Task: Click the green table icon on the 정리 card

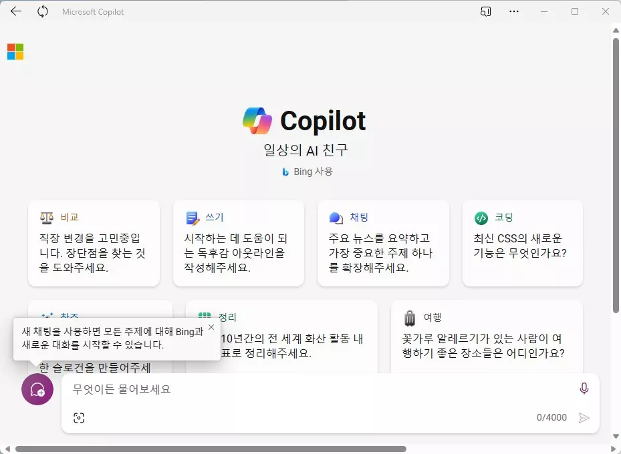Action: (x=205, y=315)
